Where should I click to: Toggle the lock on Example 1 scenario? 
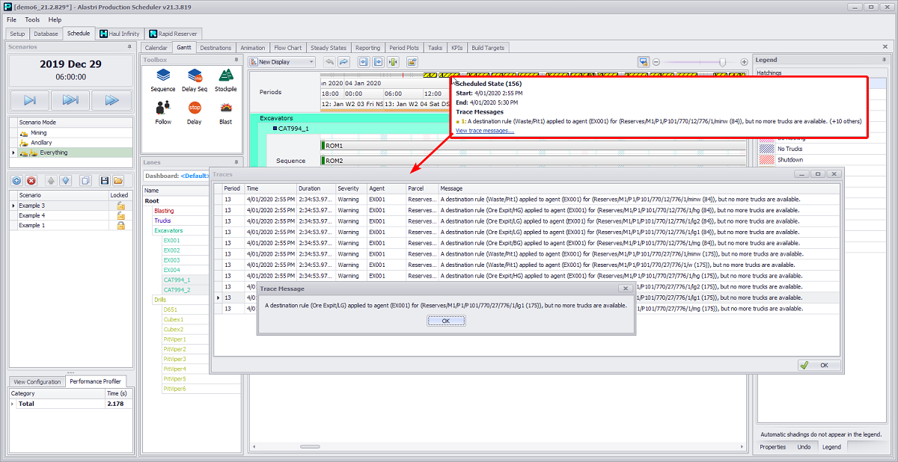(x=120, y=225)
